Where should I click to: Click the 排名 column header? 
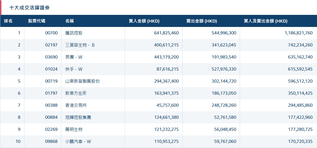tap(8, 21)
